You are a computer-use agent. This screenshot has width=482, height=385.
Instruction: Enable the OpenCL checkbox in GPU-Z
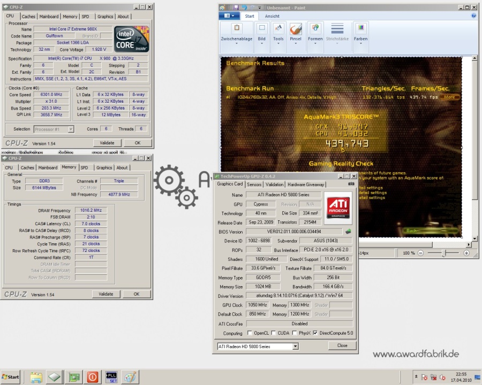(x=250, y=333)
